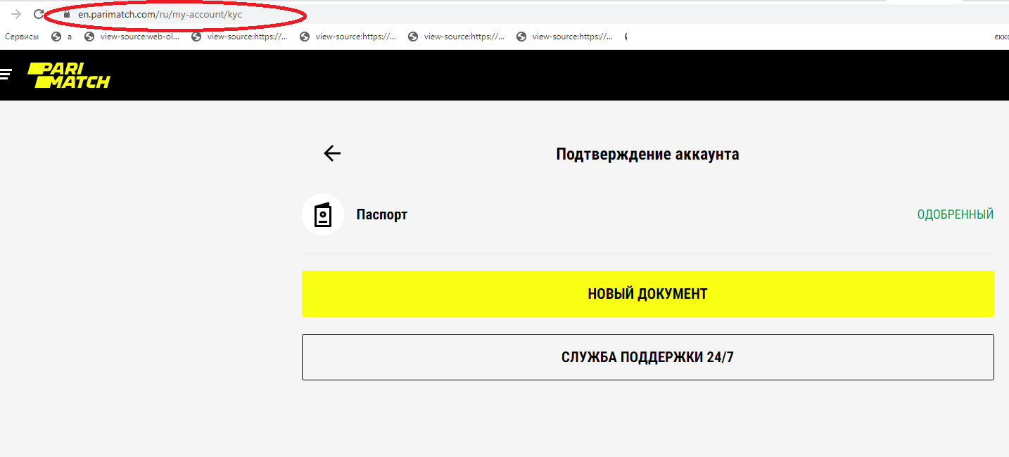Open the third view-source:https bookmark
This screenshot has width=1009, height=457.
click(x=457, y=37)
